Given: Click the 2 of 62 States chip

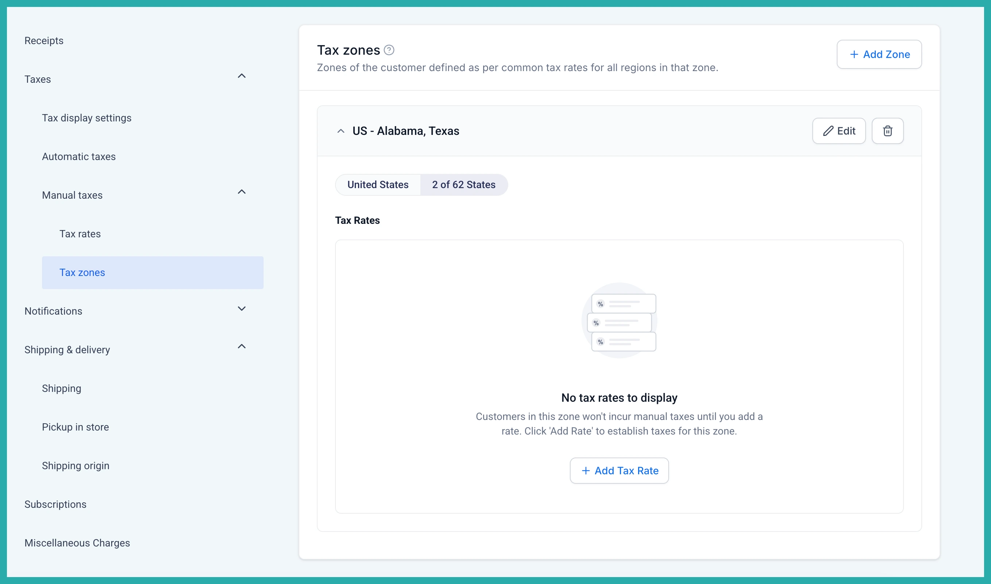Looking at the screenshot, I should (x=464, y=184).
